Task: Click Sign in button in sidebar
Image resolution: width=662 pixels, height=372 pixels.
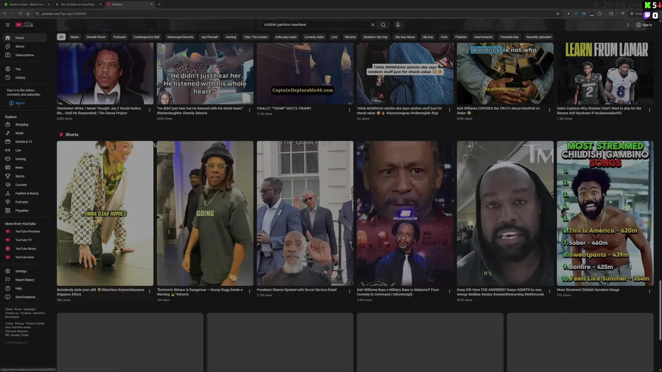Action: click(17, 103)
